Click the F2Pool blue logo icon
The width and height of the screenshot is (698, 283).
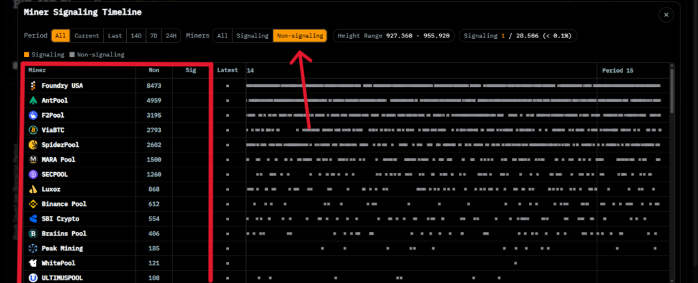click(x=33, y=115)
